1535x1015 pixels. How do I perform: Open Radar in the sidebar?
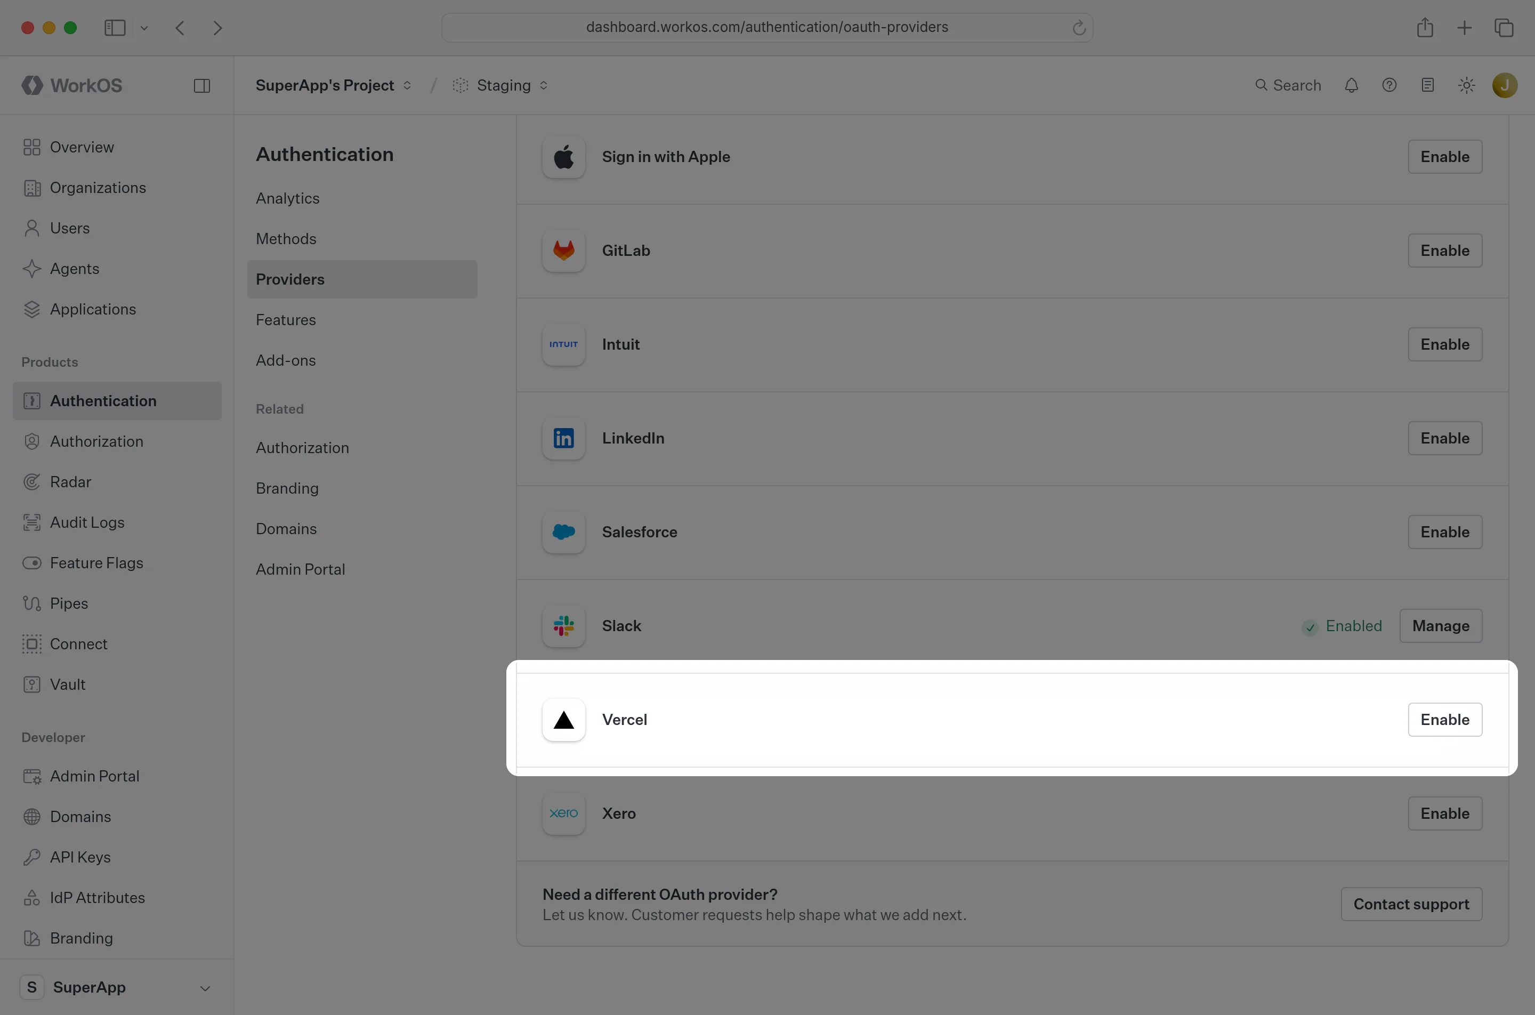(117, 481)
